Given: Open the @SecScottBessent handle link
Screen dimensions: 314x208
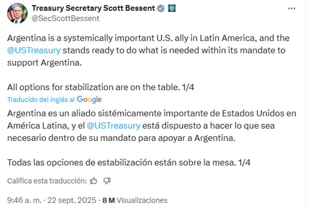Looking at the screenshot, I should pos(65,18).
